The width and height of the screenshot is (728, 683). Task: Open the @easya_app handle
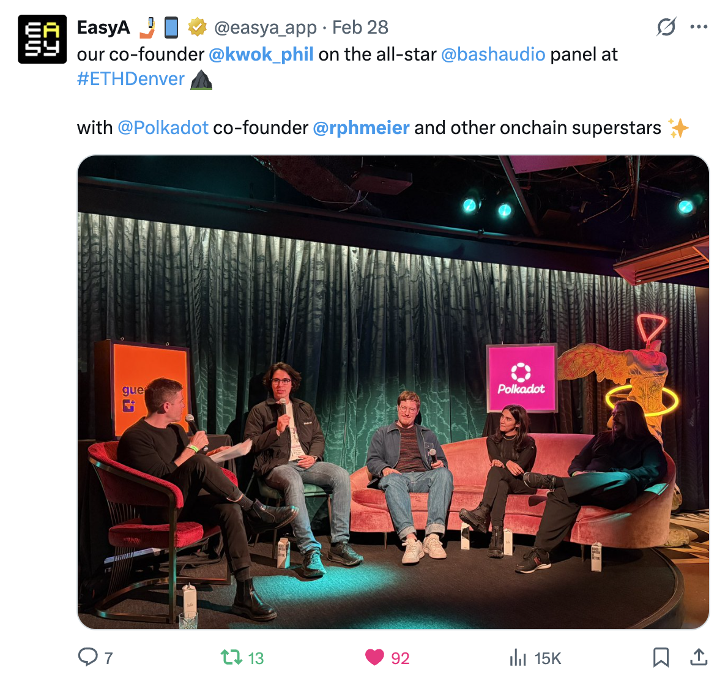[266, 28]
